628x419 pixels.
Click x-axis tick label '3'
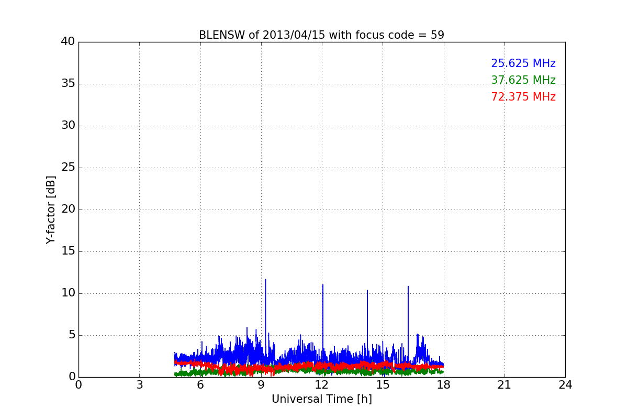pos(139,384)
